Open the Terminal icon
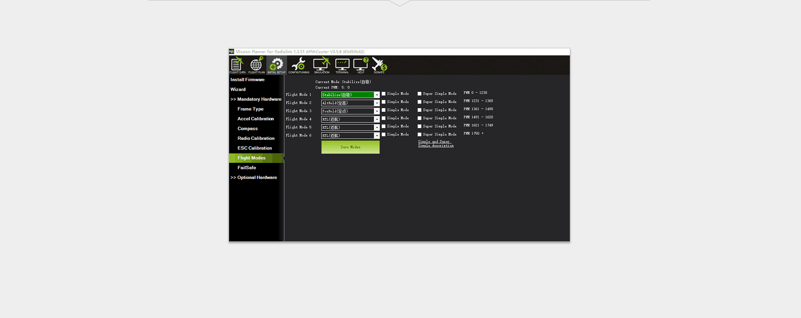The height and width of the screenshot is (318, 801). [x=342, y=65]
